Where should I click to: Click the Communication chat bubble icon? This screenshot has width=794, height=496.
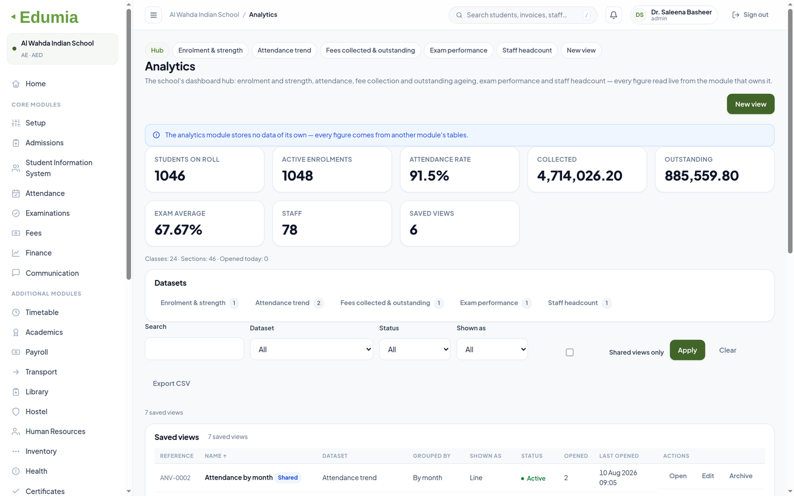(x=16, y=273)
